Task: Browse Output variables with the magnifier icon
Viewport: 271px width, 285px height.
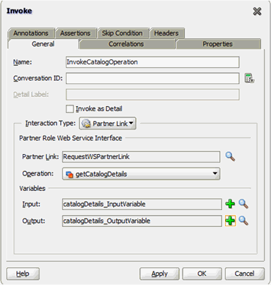Action: (x=243, y=221)
